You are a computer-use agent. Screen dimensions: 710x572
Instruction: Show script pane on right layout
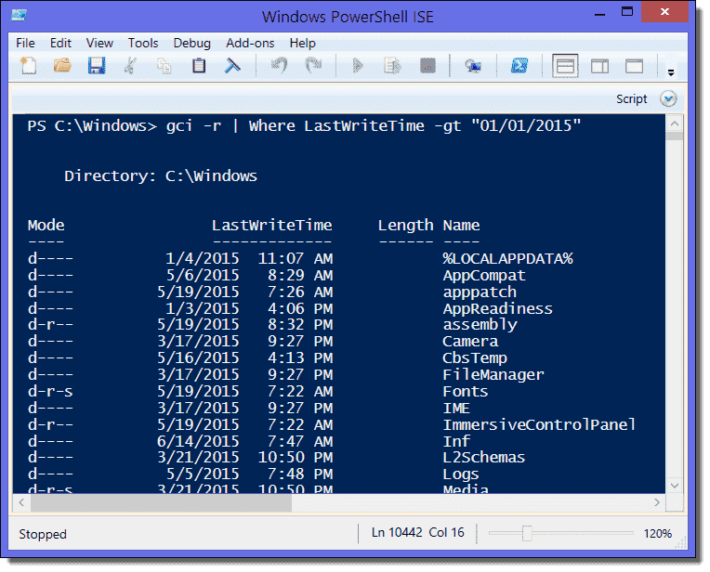(x=599, y=67)
